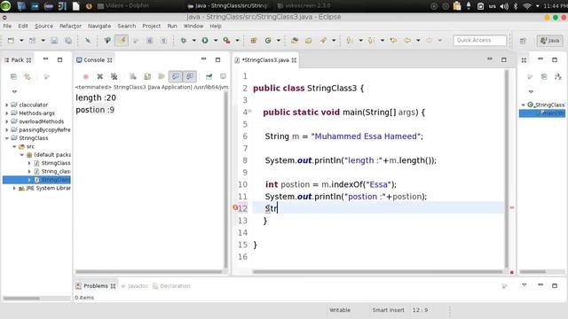Minimize the Console view

tap(203, 59)
